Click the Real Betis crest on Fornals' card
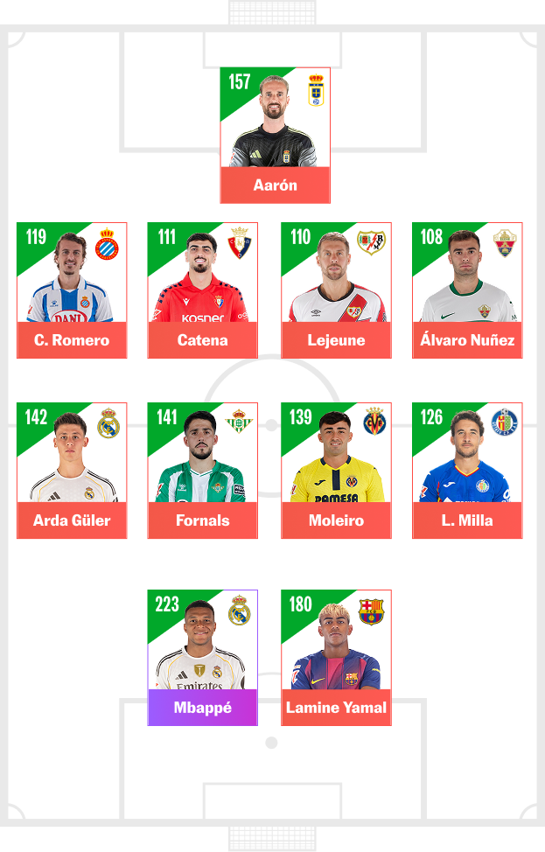This screenshot has width=545, height=852. [x=239, y=421]
